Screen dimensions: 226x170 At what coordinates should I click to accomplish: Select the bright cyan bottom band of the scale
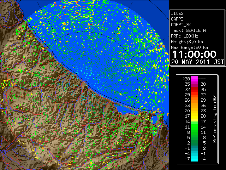194,159
